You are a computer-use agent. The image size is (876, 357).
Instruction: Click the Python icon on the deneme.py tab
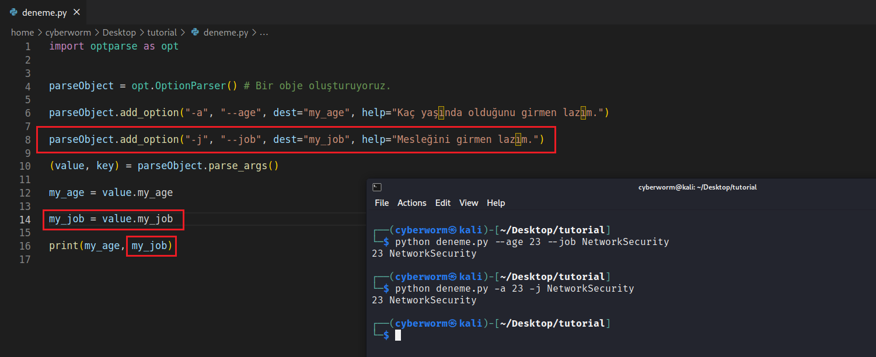point(13,12)
